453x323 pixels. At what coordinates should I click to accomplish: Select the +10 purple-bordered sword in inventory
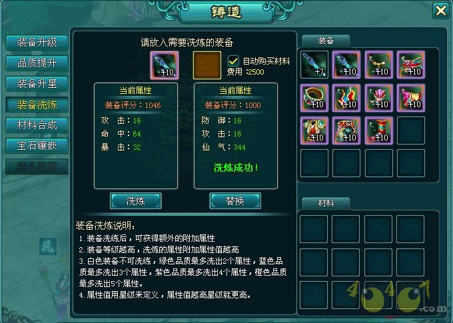[346, 65]
